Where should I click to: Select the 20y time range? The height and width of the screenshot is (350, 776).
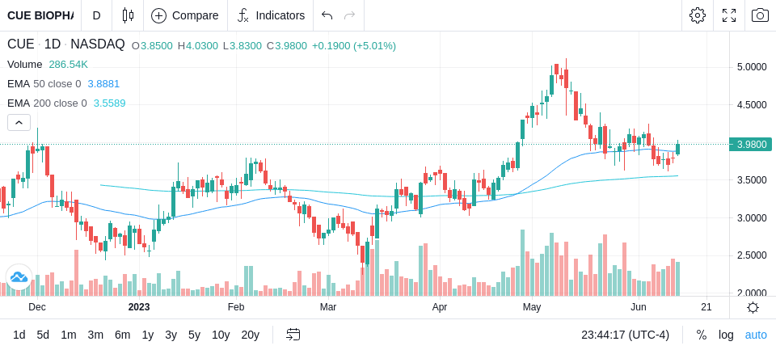click(x=251, y=335)
